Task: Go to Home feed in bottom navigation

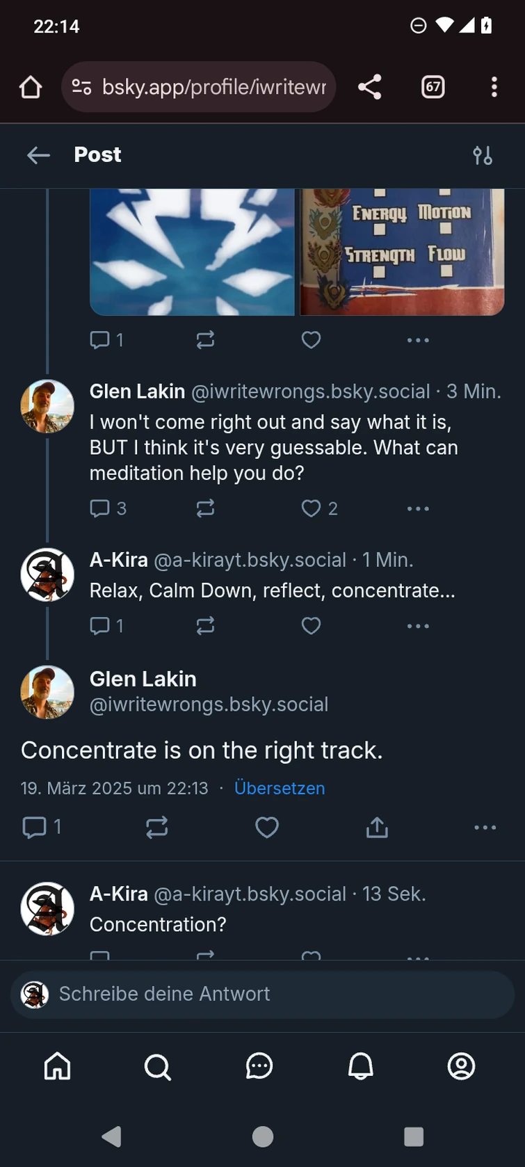Action: pyautogui.click(x=58, y=1066)
